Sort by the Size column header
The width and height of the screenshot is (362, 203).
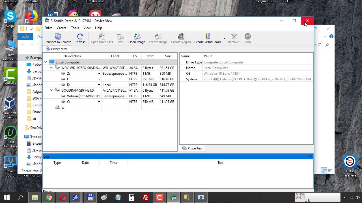point(168,56)
